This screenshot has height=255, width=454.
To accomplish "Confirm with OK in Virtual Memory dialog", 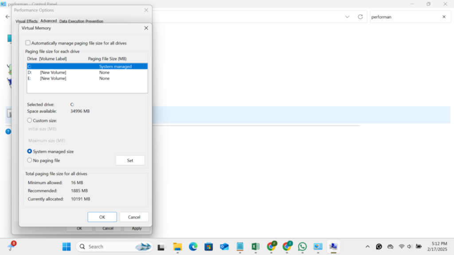I will tap(102, 217).
